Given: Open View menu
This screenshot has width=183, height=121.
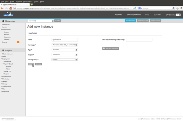Looking at the screenshot, I should pos(12,2).
